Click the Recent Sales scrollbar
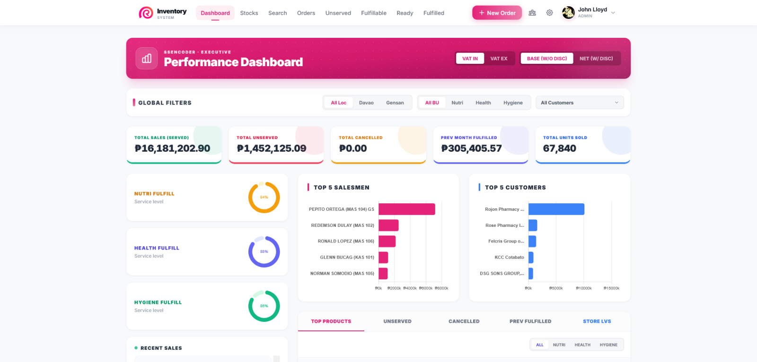The height and width of the screenshot is (362, 757). tap(277, 359)
